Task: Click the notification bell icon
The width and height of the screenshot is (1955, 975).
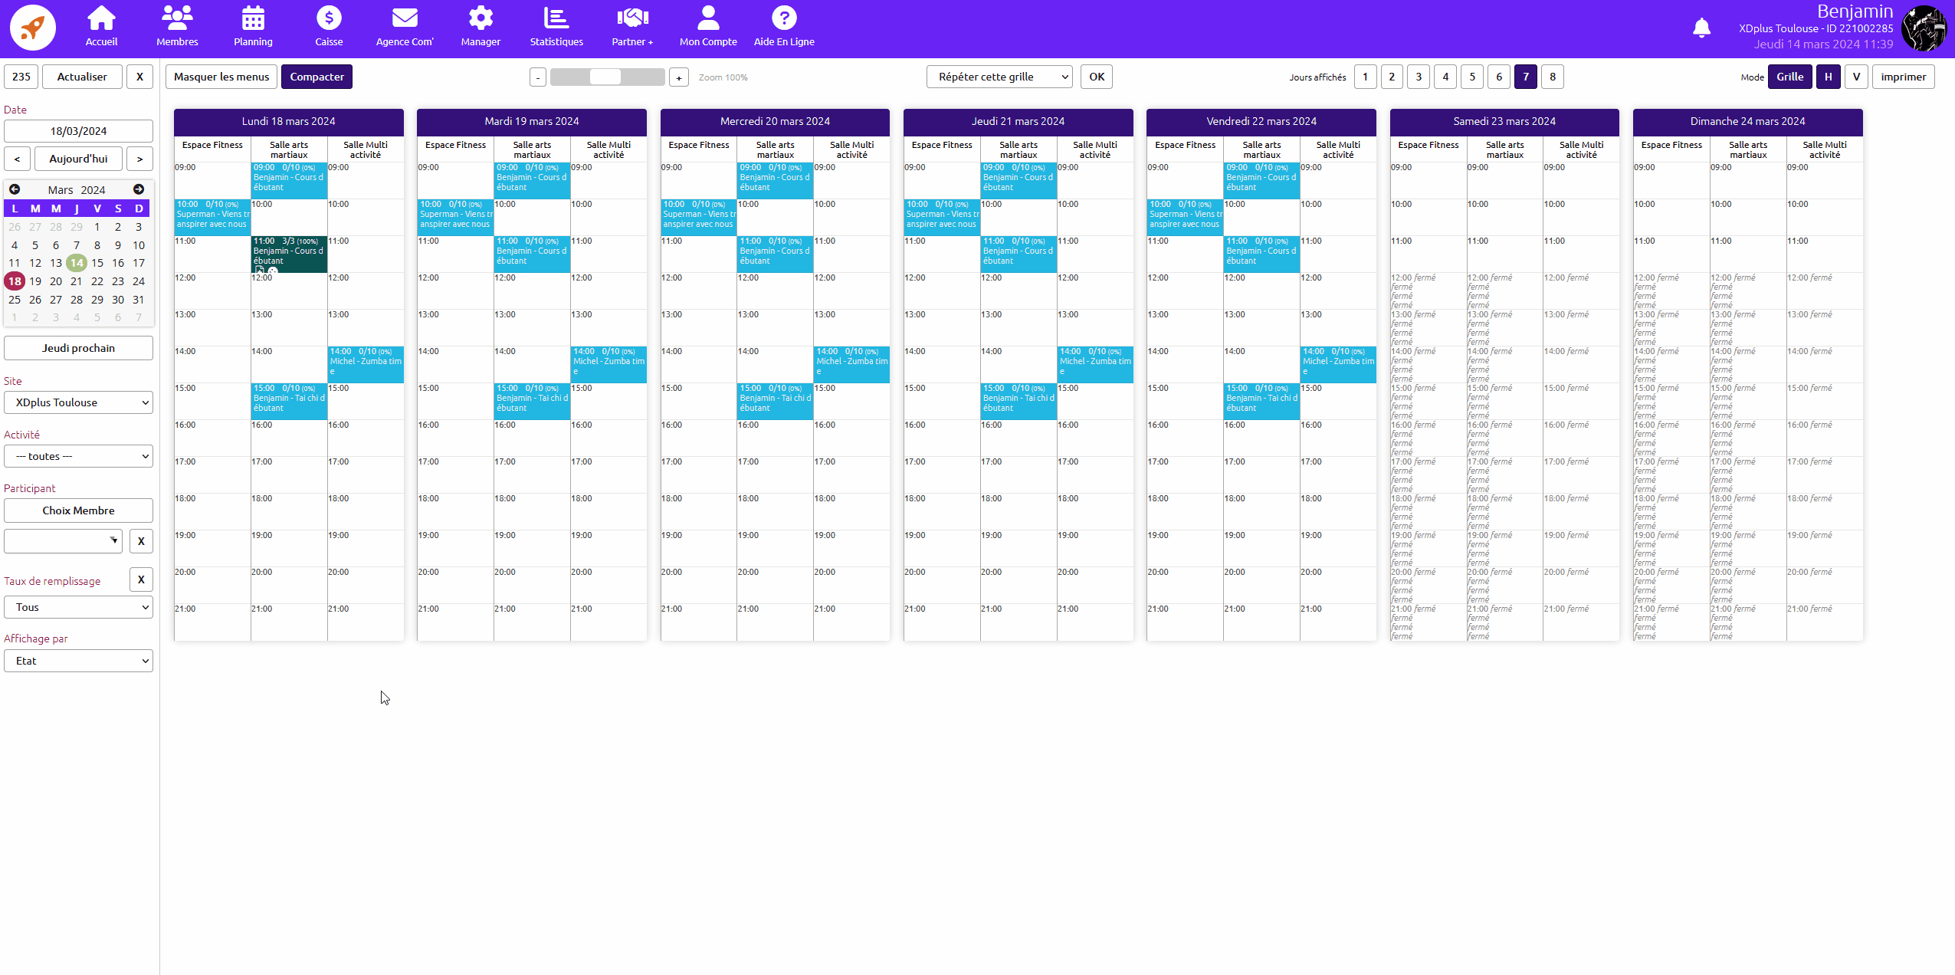Action: point(1701,28)
